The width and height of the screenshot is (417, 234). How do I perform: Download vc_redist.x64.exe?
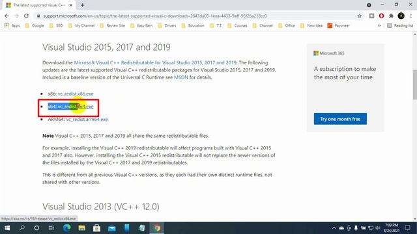coord(76,107)
